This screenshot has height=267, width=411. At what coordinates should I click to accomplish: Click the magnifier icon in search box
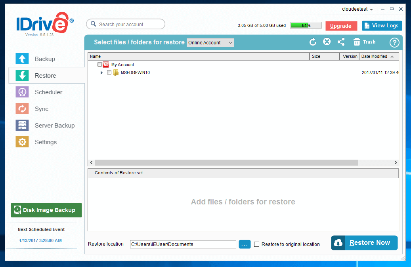pyautogui.click(x=94, y=24)
